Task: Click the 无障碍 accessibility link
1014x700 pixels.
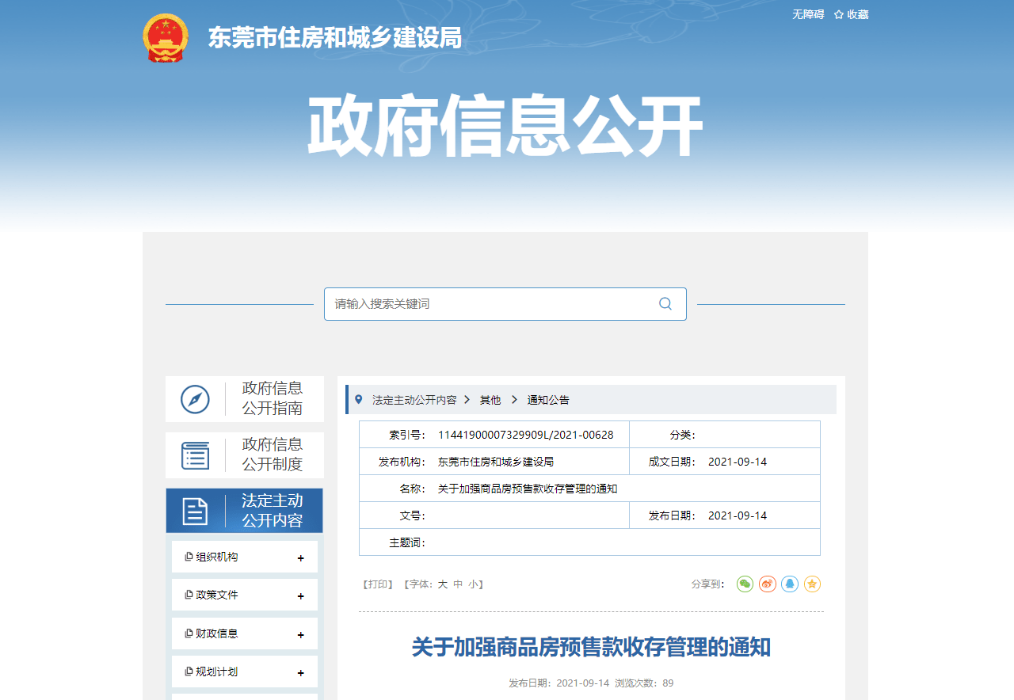Action: point(808,15)
